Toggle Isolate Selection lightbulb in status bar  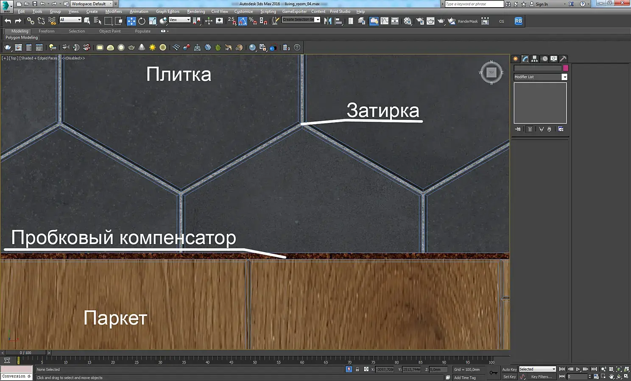coord(349,370)
